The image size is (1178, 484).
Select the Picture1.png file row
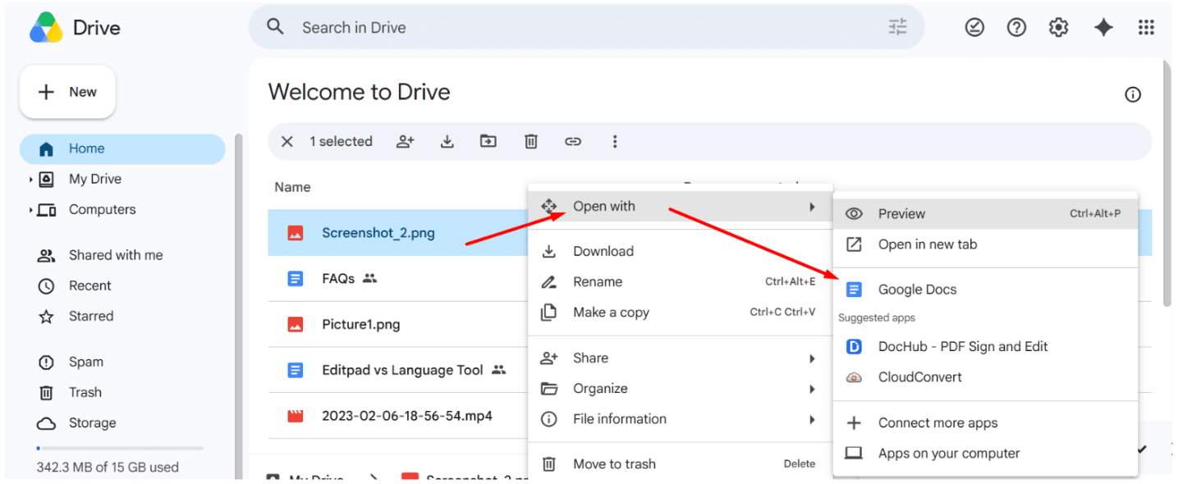tap(398, 324)
